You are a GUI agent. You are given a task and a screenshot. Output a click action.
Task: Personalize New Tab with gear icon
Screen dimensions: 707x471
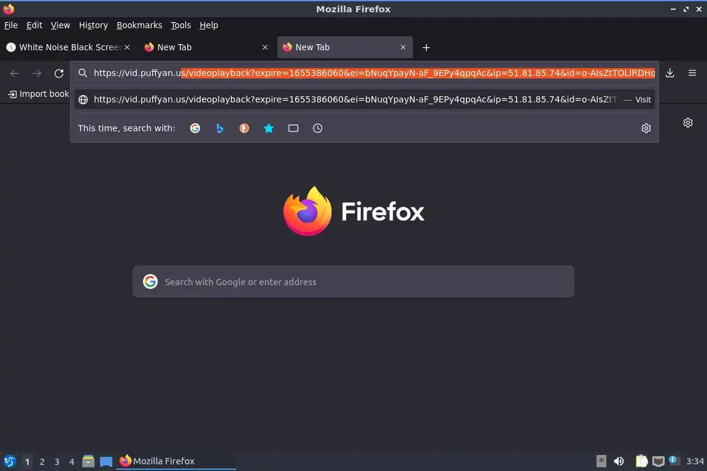pos(687,123)
